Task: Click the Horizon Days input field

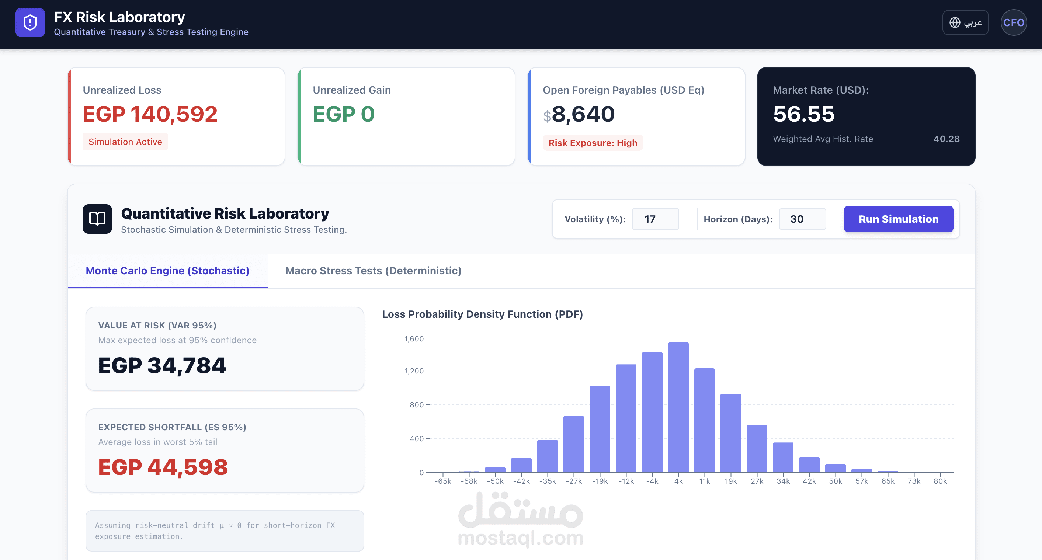Action: pyautogui.click(x=802, y=219)
